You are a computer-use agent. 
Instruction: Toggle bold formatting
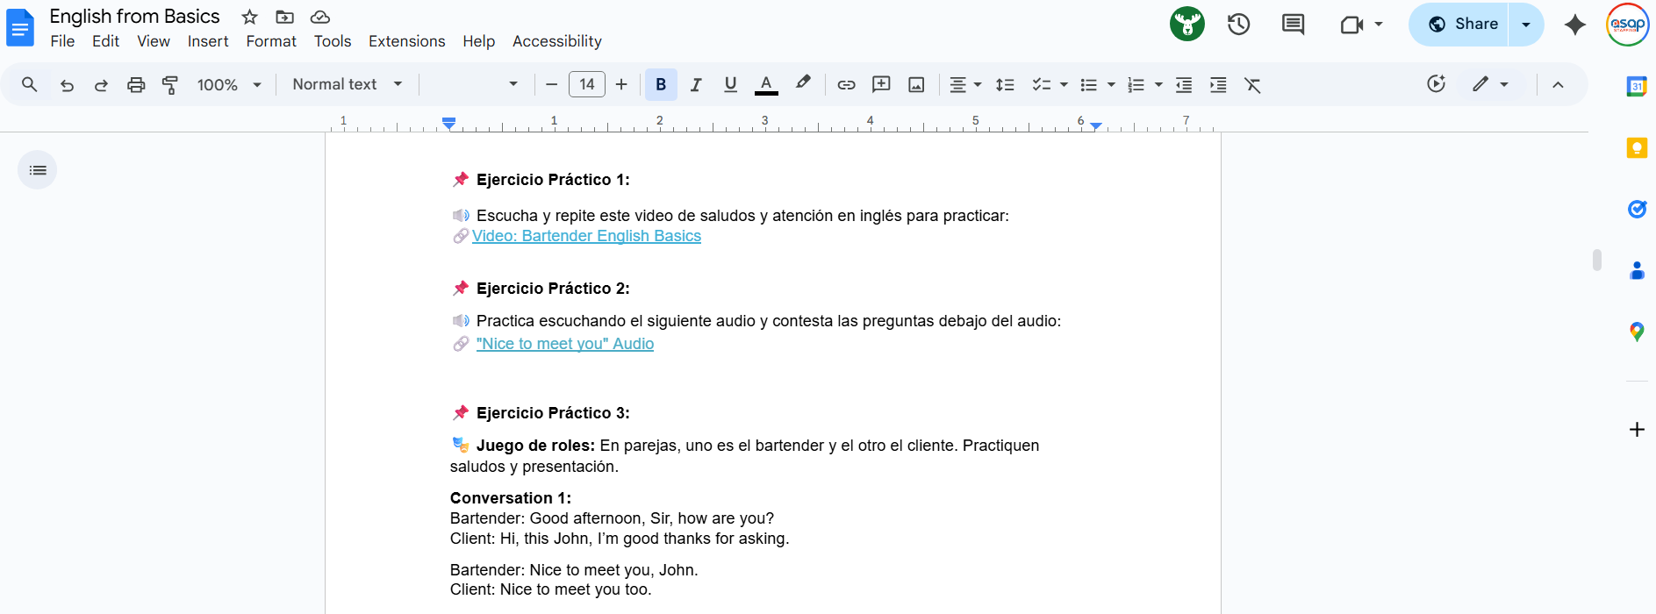(x=661, y=85)
